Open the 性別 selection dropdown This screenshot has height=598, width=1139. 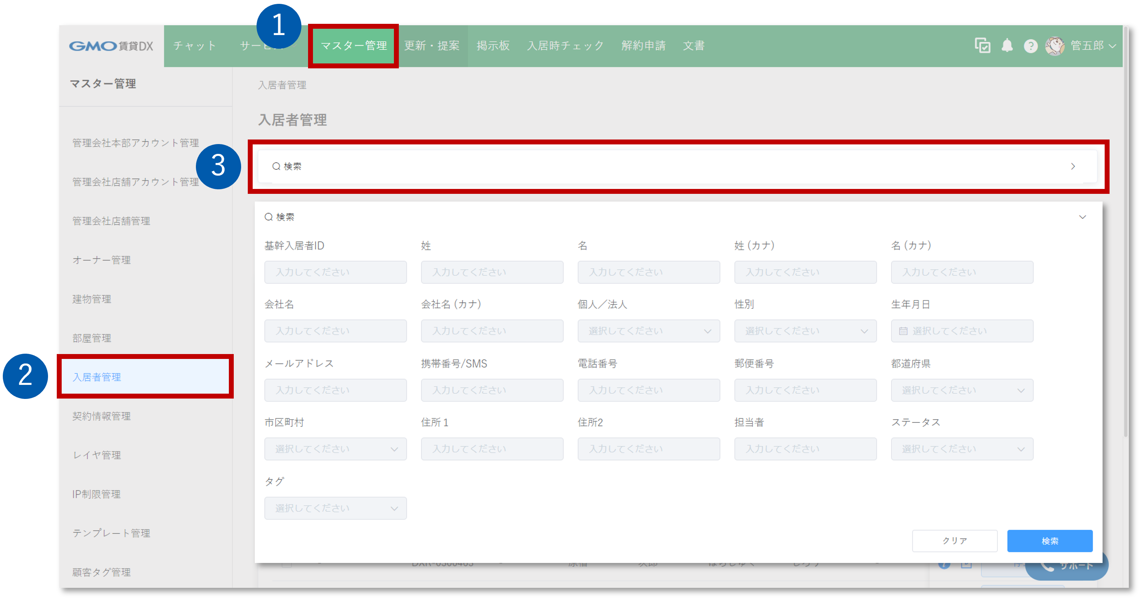point(805,331)
